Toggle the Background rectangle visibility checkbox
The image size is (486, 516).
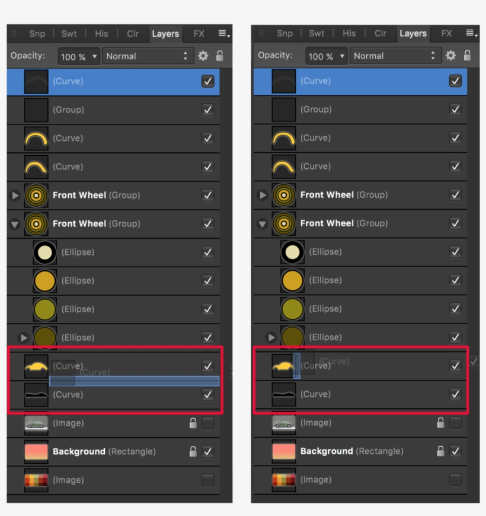pyautogui.click(x=208, y=451)
